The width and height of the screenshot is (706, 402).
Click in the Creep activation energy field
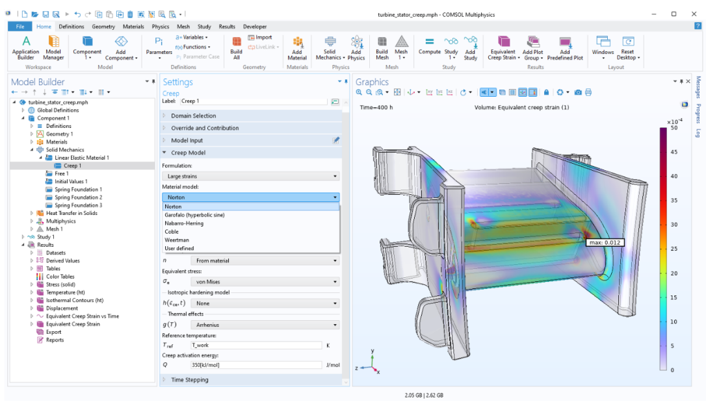tap(255, 365)
